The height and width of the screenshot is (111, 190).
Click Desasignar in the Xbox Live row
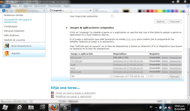coord(175,72)
